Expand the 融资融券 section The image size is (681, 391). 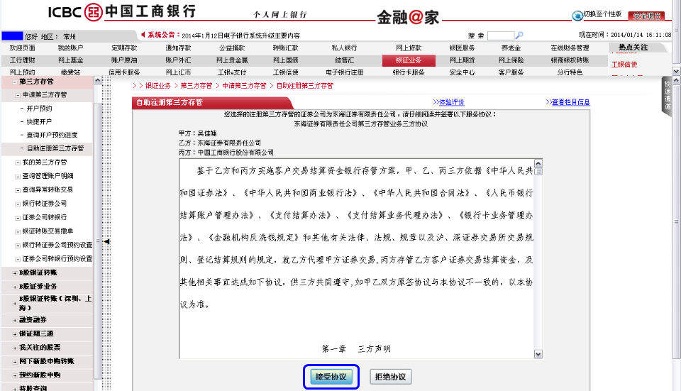point(15,320)
